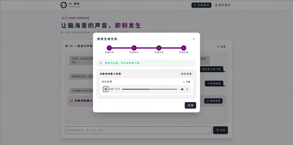This screenshot has width=293, height=145.
Task: Mute the audio player volume
Action: 182,89
